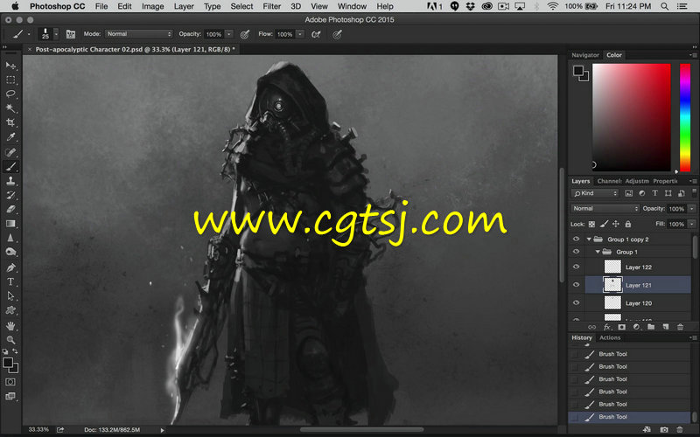Hide Layer 121 visibility eye
This screenshot has width=700, height=437.
click(x=576, y=285)
